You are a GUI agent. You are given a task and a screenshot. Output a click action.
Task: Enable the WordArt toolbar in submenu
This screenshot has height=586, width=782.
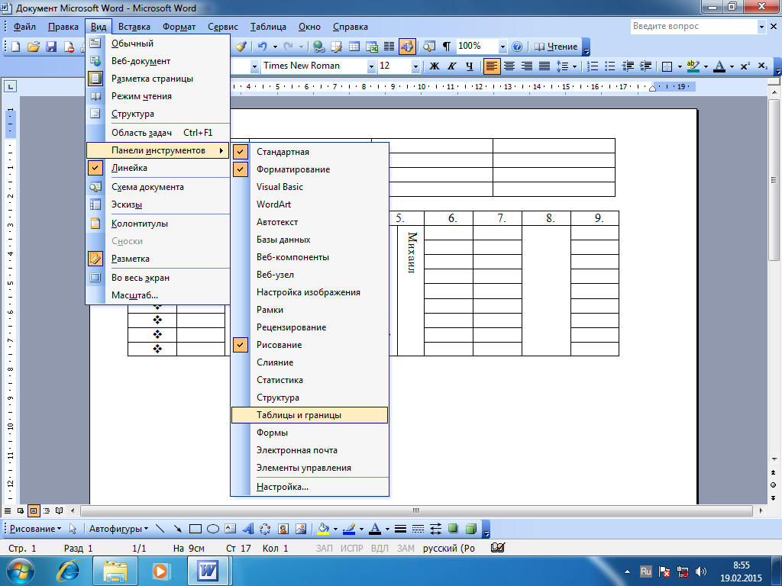click(x=309, y=204)
